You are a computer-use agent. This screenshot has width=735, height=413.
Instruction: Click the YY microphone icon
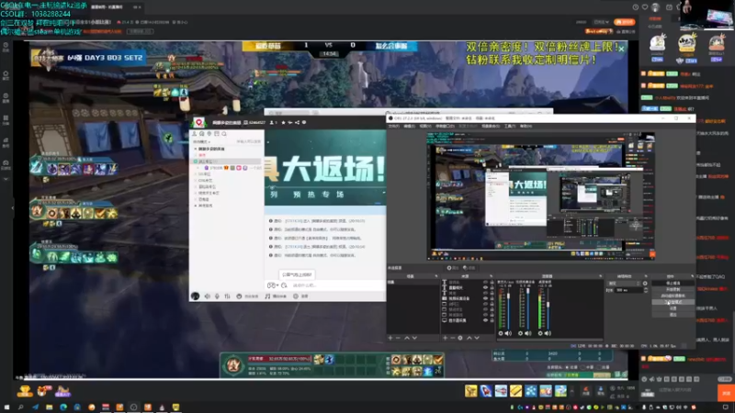[x=217, y=296]
